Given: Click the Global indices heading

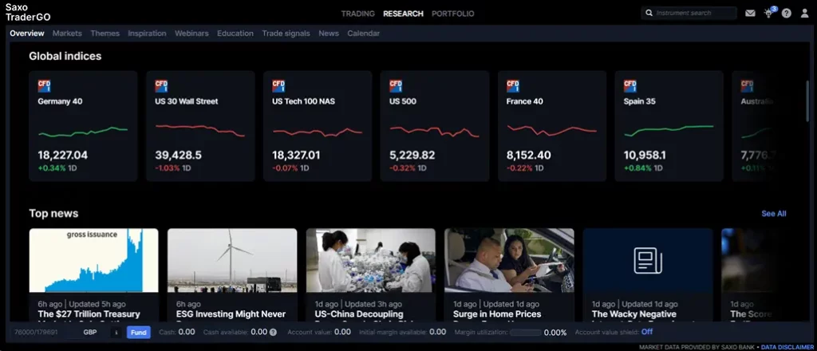Looking at the screenshot, I should coord(65,57).
